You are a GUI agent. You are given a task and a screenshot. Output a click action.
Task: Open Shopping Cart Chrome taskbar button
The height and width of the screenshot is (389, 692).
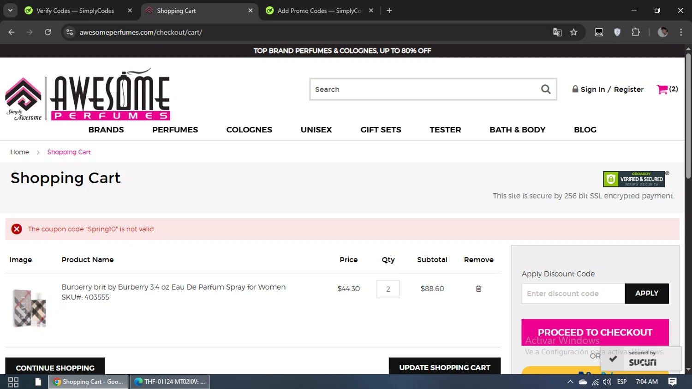coord(89,382)
